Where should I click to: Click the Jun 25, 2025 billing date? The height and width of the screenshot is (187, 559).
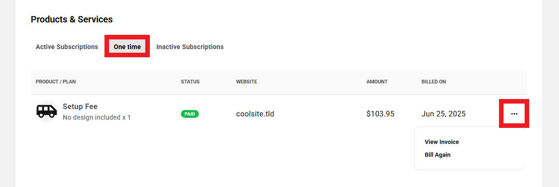(444, 114)
